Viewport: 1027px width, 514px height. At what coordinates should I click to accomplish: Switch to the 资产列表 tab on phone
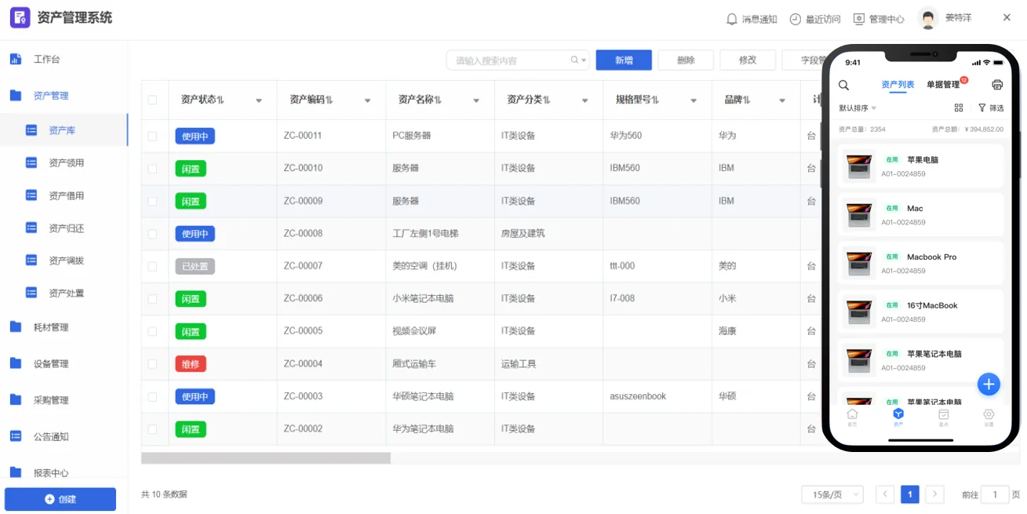pos(898,85)
